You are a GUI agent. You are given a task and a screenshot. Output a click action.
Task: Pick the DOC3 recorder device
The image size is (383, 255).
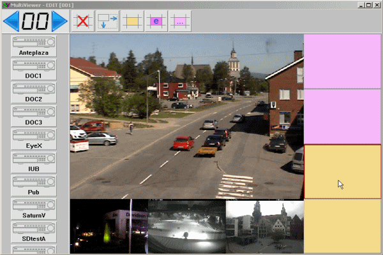coord(34,116)
